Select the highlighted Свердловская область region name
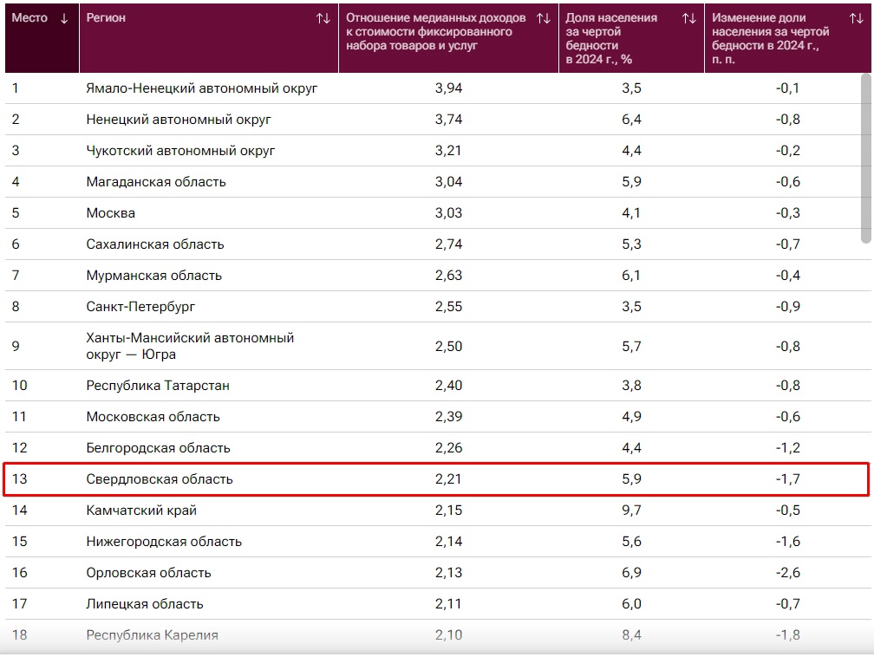 coord(160,479)
